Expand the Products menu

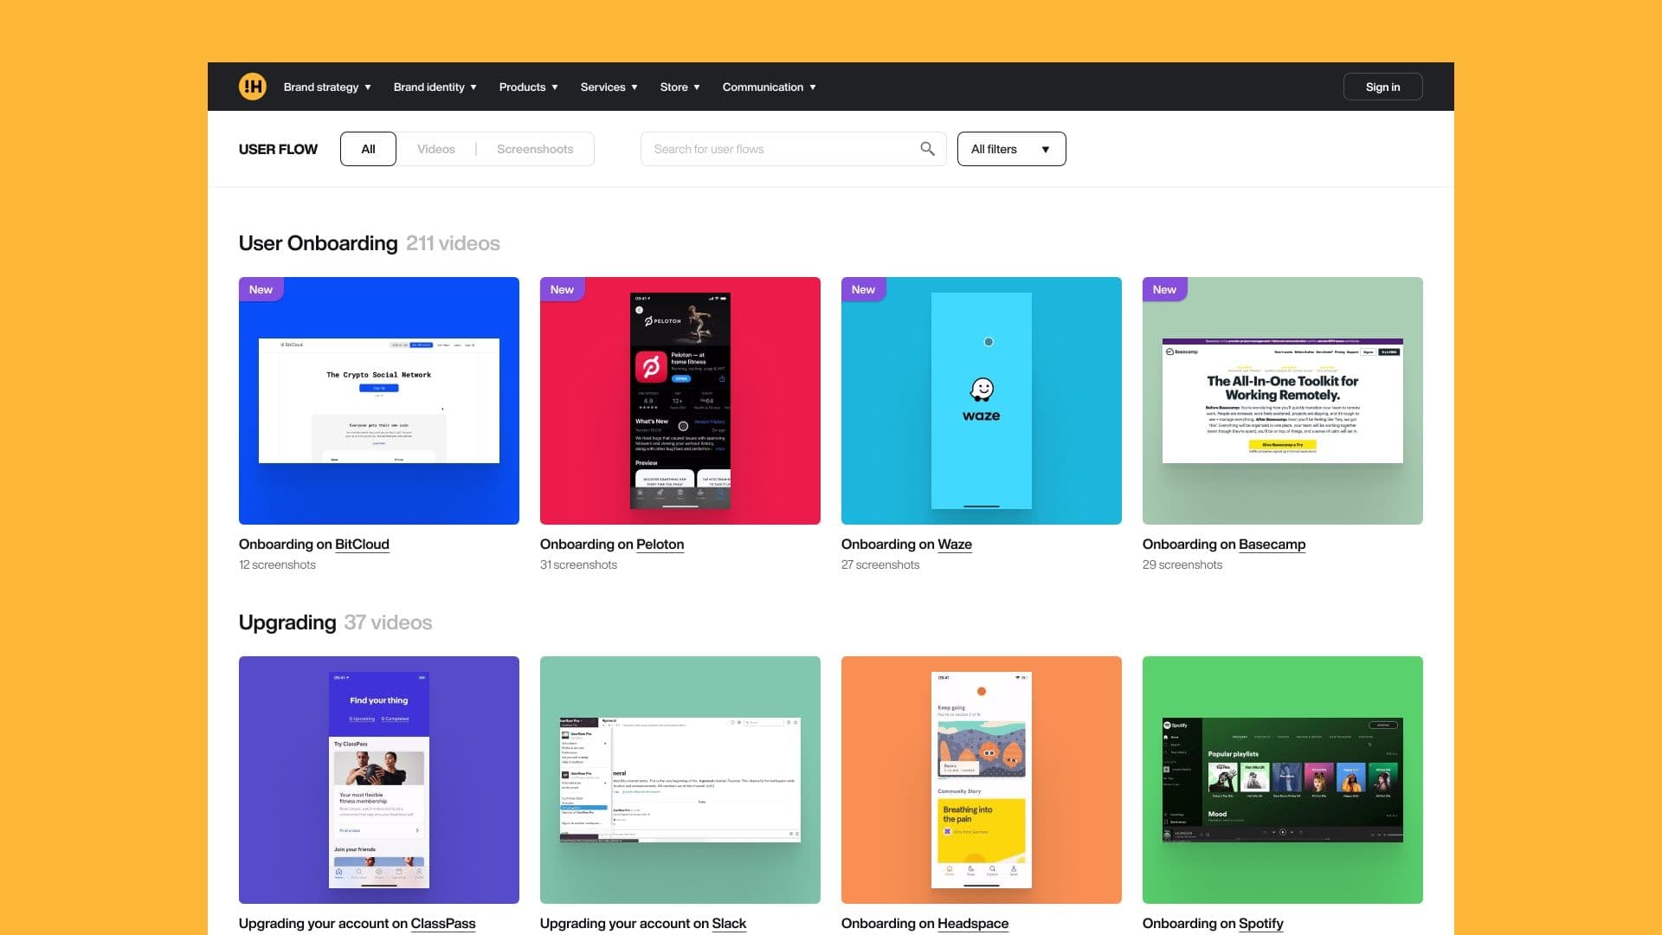point(529,87)
